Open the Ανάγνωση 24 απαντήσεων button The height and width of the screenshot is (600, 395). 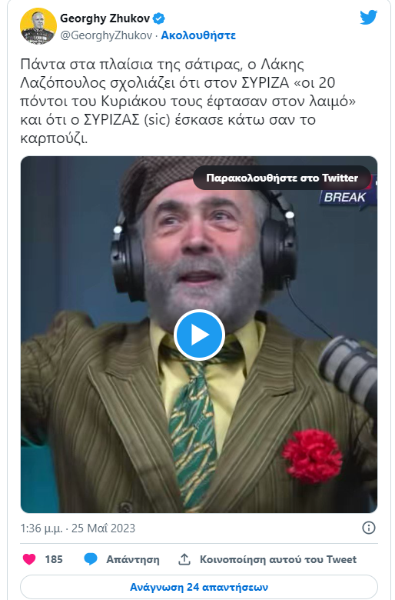pos(199,587)
